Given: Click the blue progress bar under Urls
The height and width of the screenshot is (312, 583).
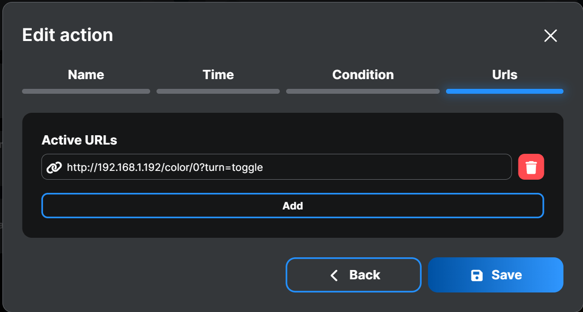Looking at the screenshot, I should pyautogui.click(x=504, y=91).
